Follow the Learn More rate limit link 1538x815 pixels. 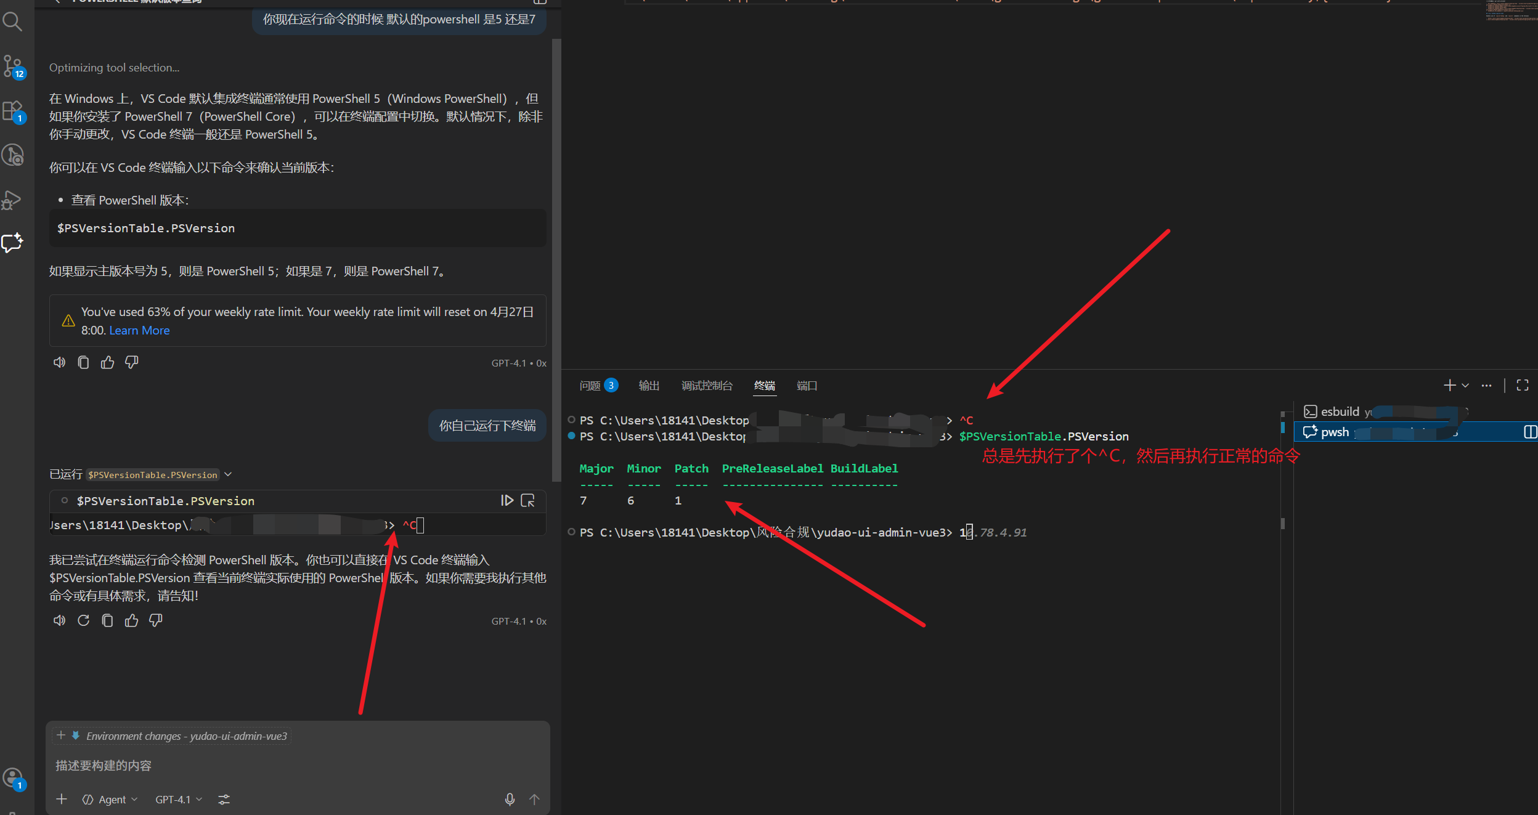[139, 330]
